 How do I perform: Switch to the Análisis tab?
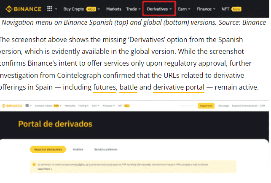[x=78, y=149]
